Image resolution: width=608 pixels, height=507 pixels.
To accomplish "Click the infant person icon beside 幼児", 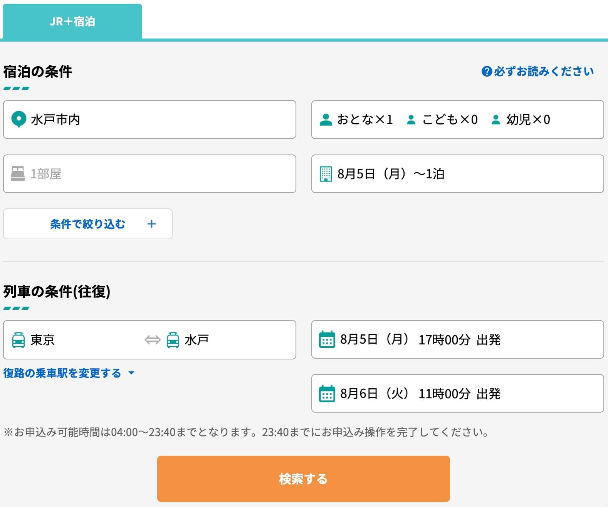I will [496, 120].
